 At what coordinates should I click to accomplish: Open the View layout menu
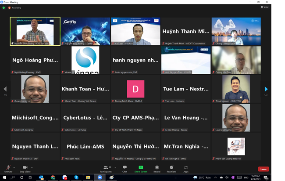pos(264,7)
